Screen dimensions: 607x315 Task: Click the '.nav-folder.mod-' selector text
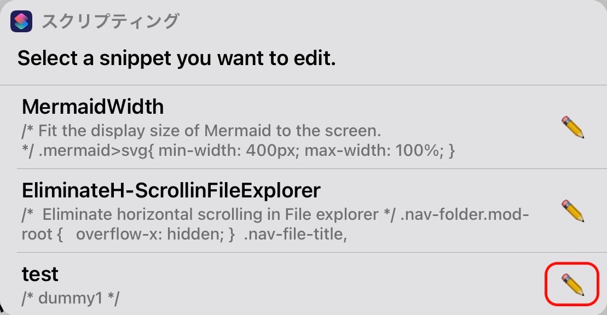click(x=465, y=215)
